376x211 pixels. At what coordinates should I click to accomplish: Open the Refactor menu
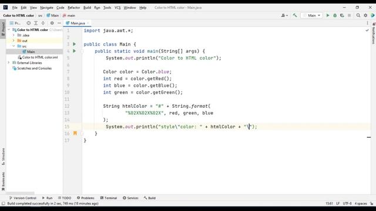click(x=73, y=8)
